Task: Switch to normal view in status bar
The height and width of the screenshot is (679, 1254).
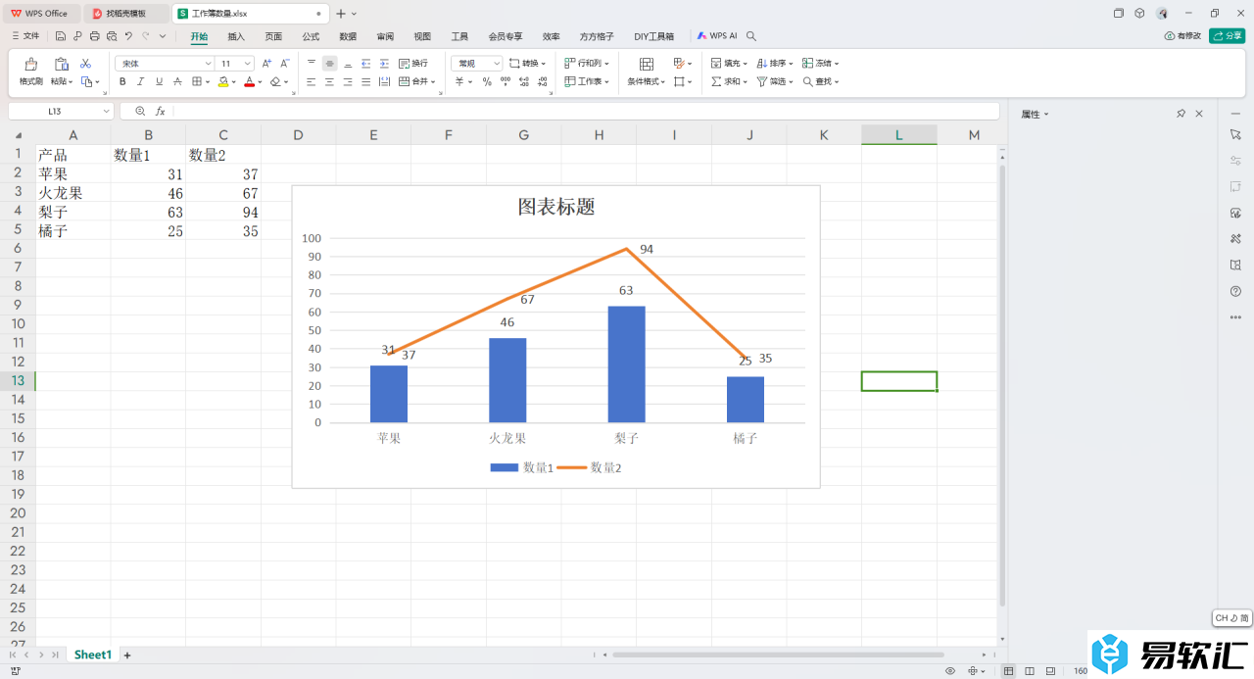Action: (1009, 671)
